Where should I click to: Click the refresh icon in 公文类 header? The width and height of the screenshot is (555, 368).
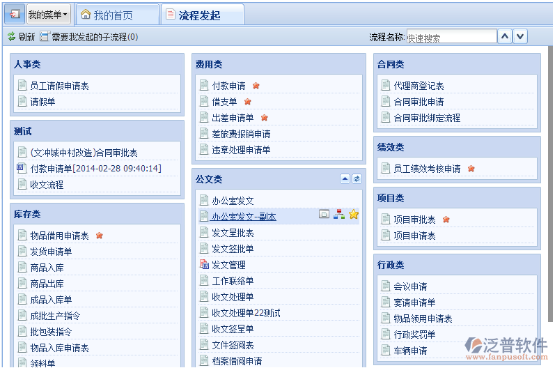click(x=357, y=179)
